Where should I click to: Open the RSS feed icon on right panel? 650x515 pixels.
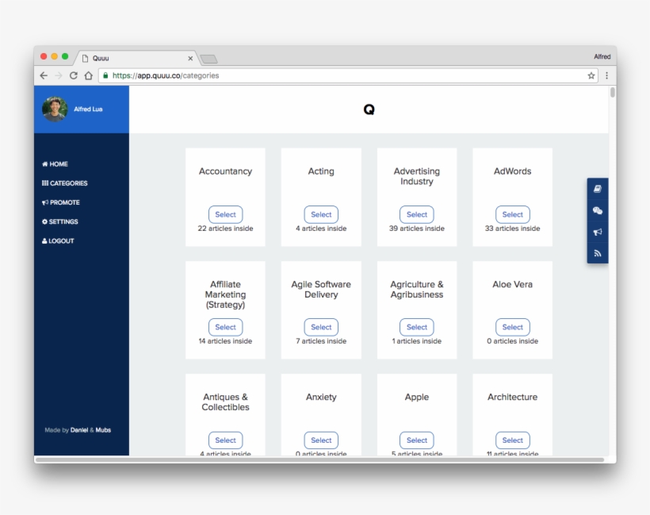pos(597,253)
